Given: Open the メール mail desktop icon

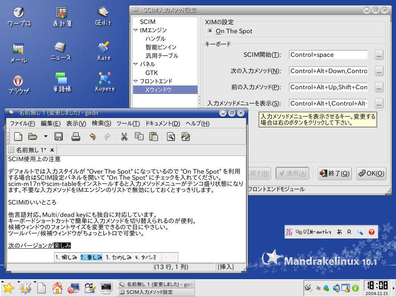Looking at the screenshot, I should click(x=19, y=53).
